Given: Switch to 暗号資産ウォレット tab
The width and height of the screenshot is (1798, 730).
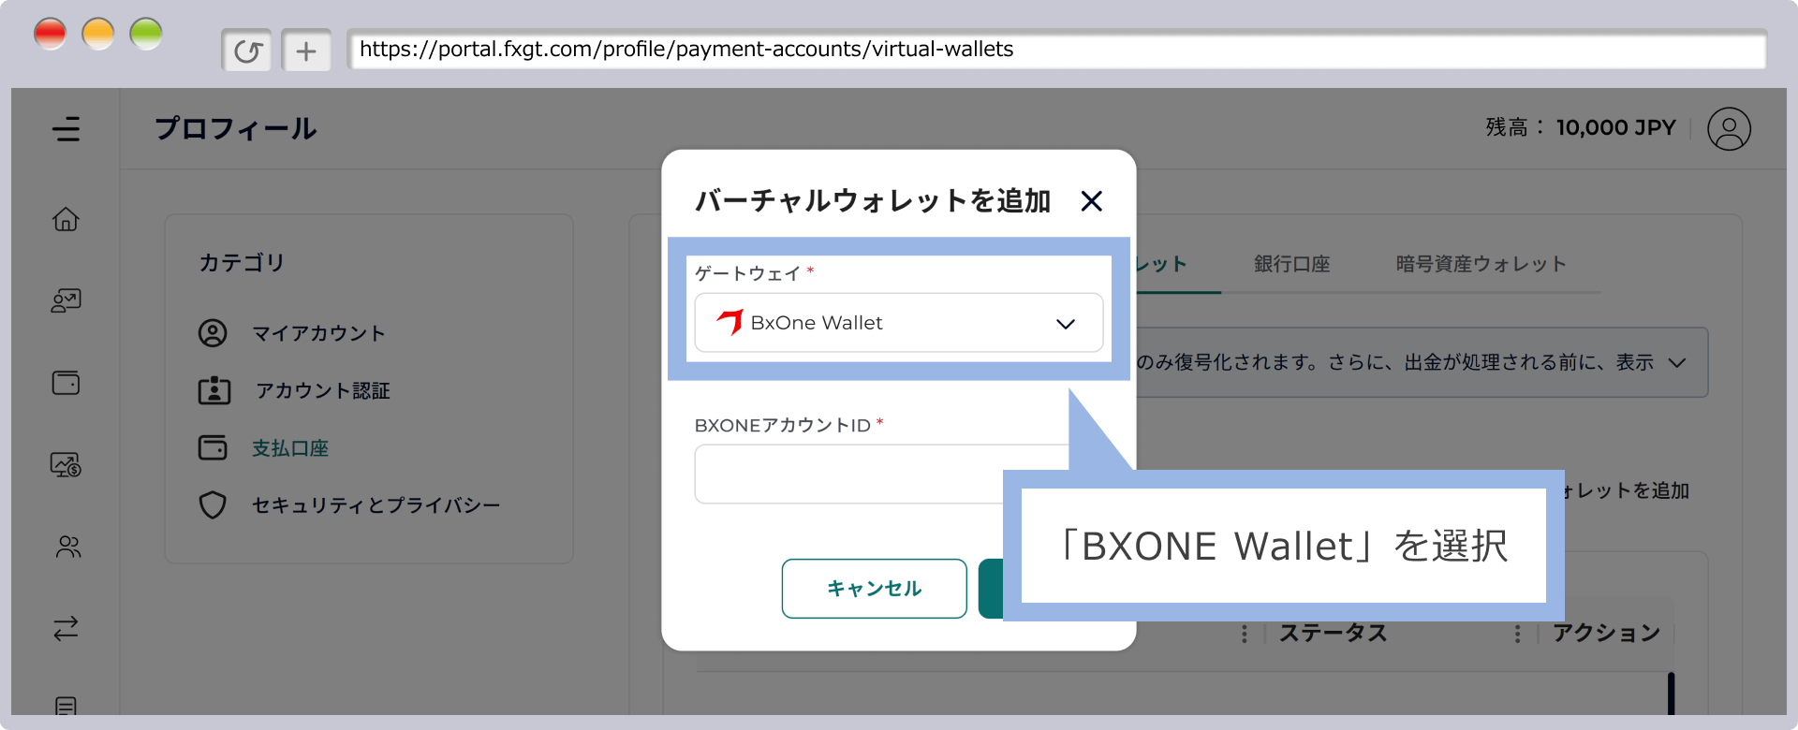Looking at the screenshot, I should [x=1481, y=265].
